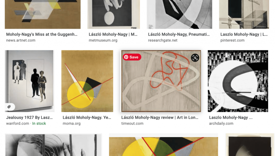
Task: Open the Jealousy 1927 silhouettes thumbnail
Action: [x=30, y=81]
